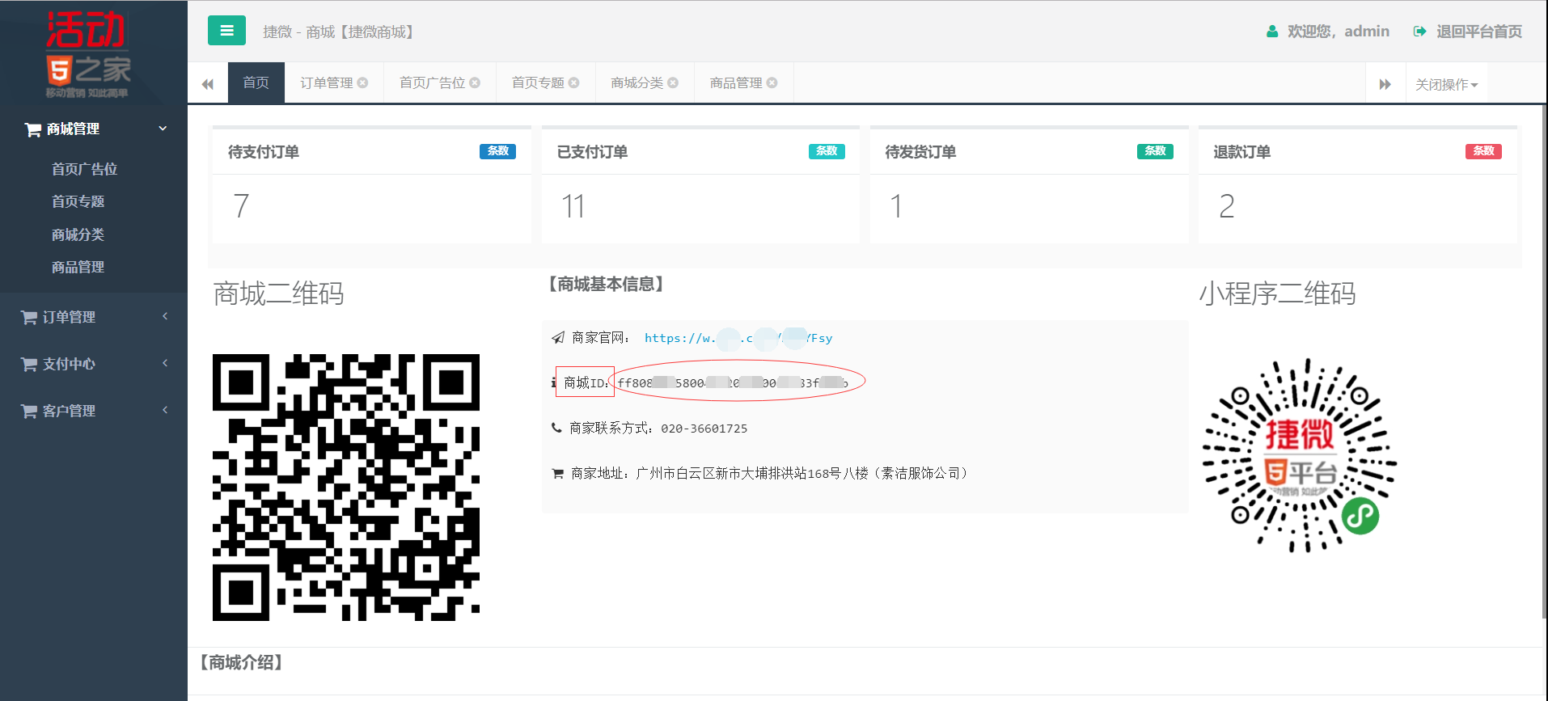Screen dimensions: 1548x701
Task: Open 首页广告位 in the sidebar
Action: [84, 169]
